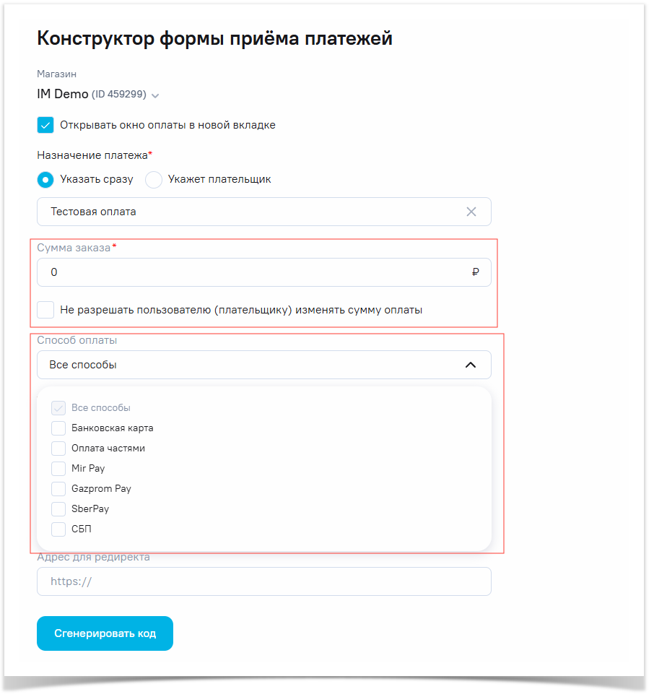
Task: Click the ruble currency icon
Action: pos(475,272)
